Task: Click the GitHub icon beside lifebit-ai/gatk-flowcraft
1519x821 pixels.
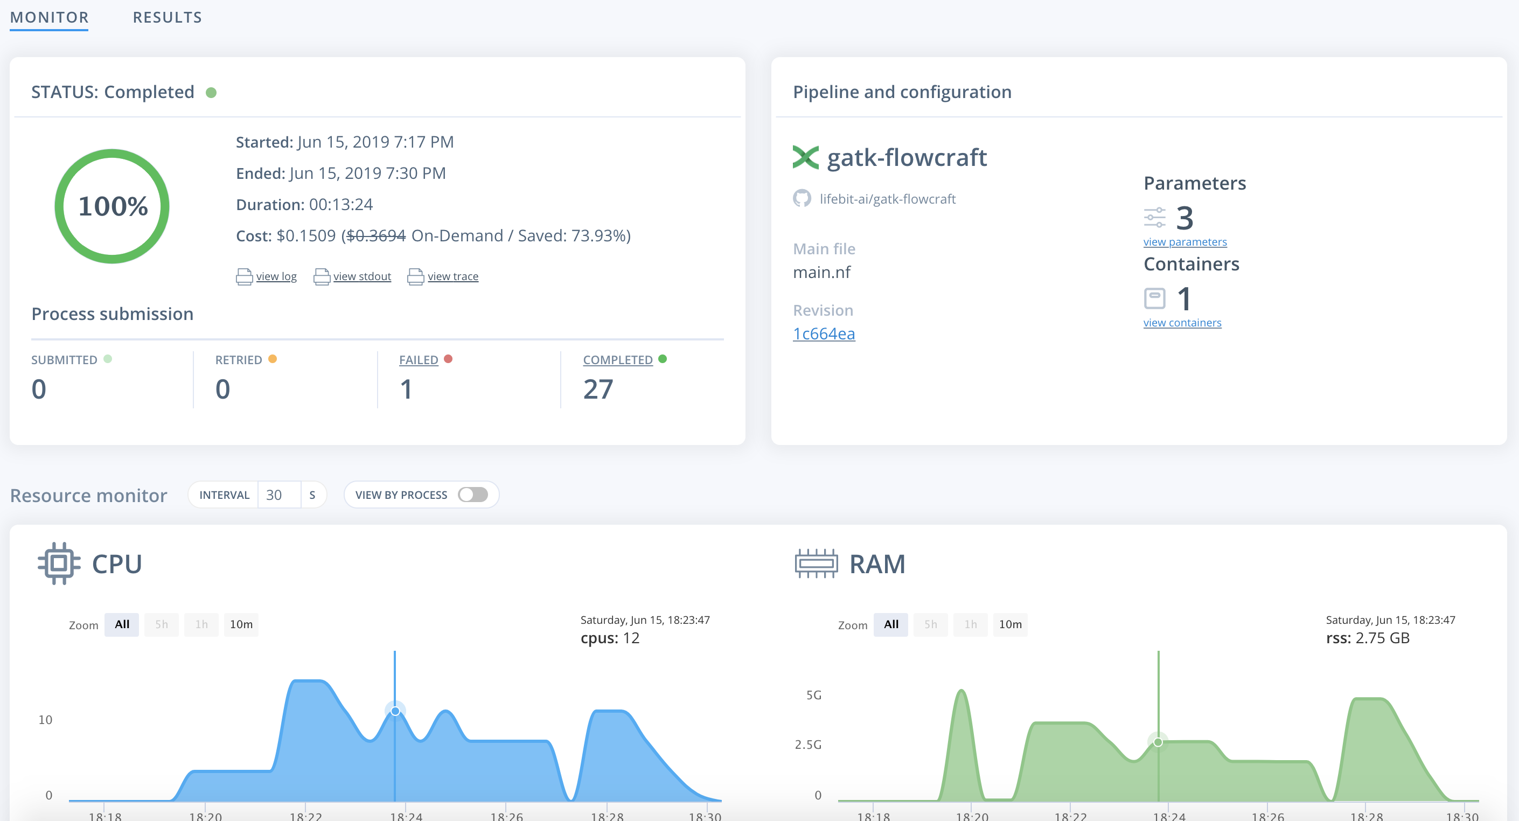Action: [x=802, y=199]
